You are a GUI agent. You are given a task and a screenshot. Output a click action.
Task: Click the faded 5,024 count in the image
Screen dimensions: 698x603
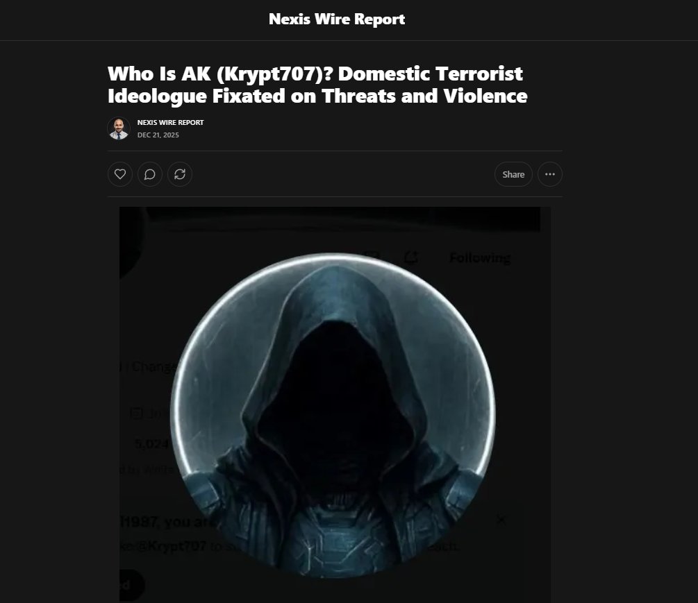coord(152,444)
